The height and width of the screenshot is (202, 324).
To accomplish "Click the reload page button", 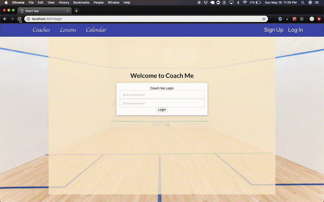I will click(x=19, y=19).
